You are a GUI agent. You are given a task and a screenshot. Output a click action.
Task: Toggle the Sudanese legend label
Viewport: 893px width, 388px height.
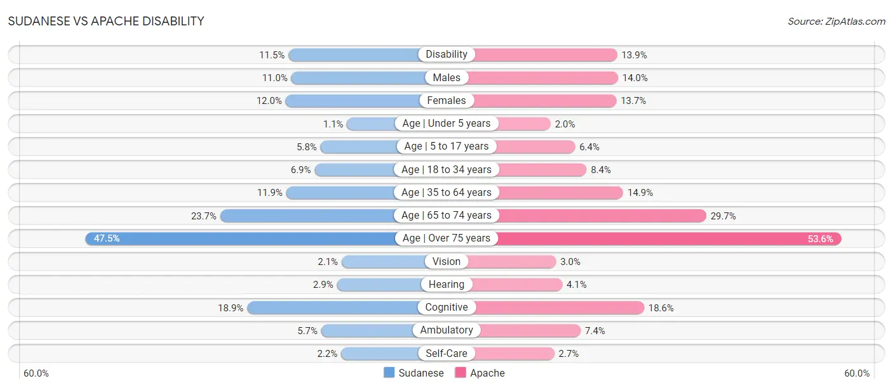[421, 373]
